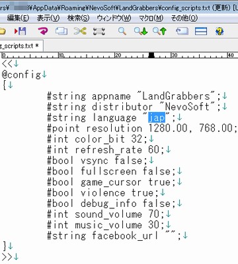Open the 検索(S) menu
Viewport: 238px width, 264px height.
pos(78,18)
